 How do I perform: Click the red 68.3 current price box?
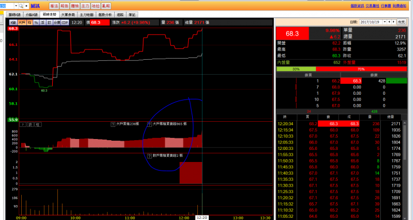pos(293,33)
